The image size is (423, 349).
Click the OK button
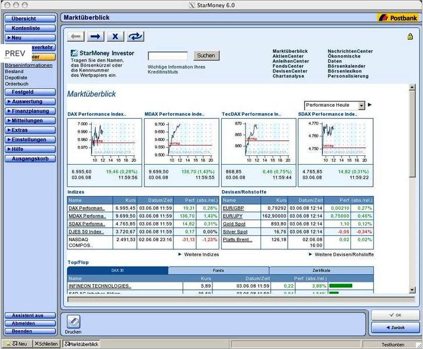tap(396, 315)
